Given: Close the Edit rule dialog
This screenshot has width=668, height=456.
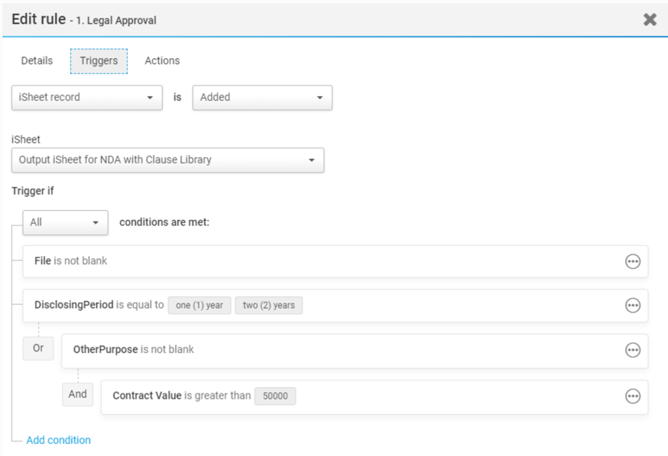Looking at the screenshot, I should tap(650, 20).
